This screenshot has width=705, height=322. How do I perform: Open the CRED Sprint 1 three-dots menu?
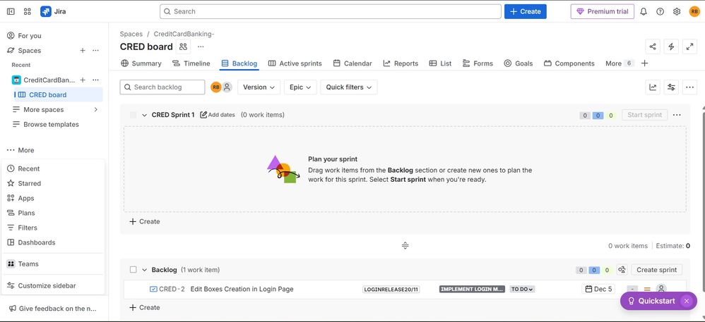click(677, 115)
